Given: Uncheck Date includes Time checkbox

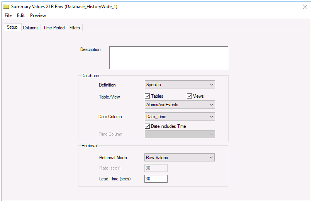Looking at the screenshot, I should pyautogui.click(x=147, y=126).
